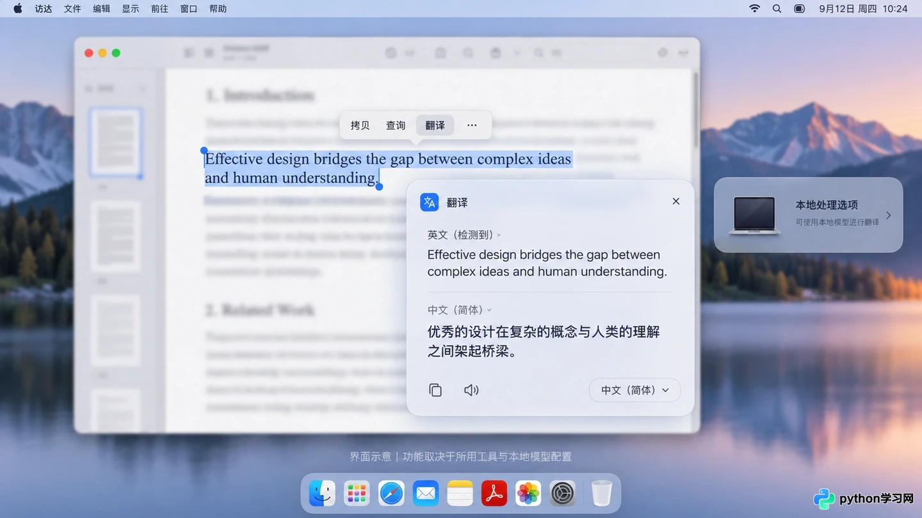922x518 pixels.
Task: Open the battery status icon in the menu bar
Action: pyautogui.click(x=799, y=9)
